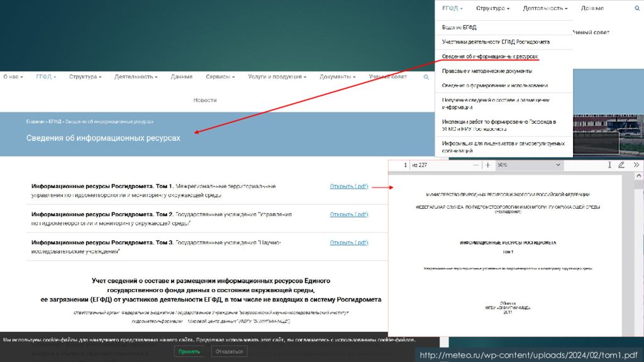The image size is (644, 362).
Task: Open the Том 2 Открыть (.pdf) link
Action: 348,214
